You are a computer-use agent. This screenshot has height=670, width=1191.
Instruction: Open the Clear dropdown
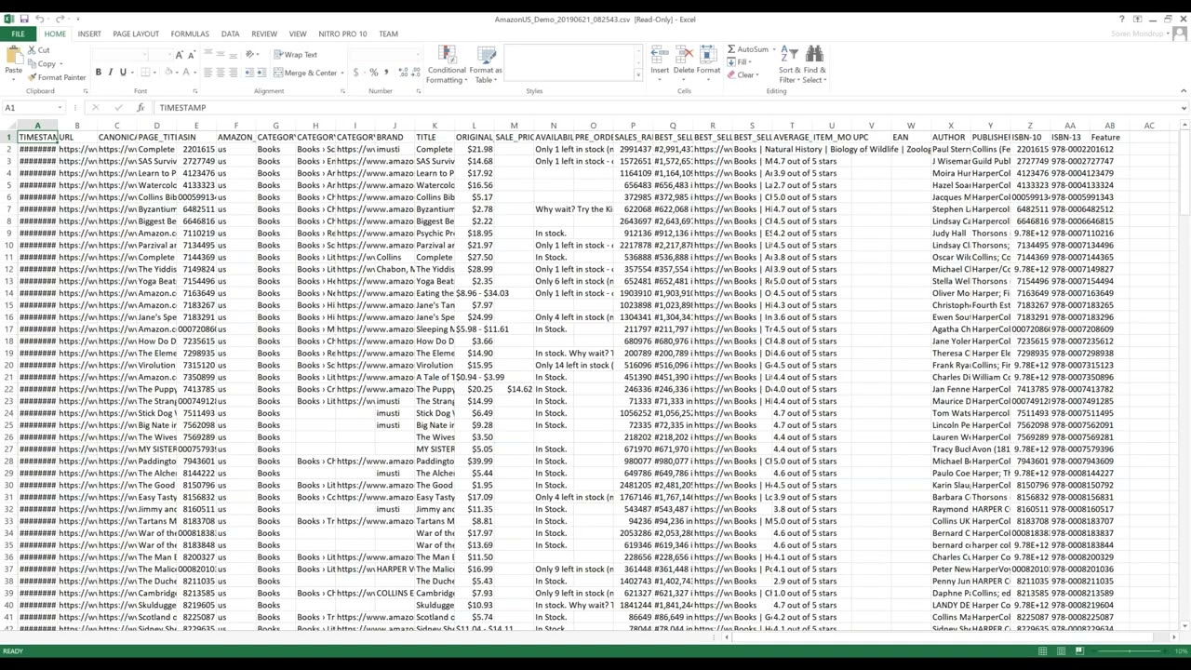pyautogui.click(x=744, y=75)
